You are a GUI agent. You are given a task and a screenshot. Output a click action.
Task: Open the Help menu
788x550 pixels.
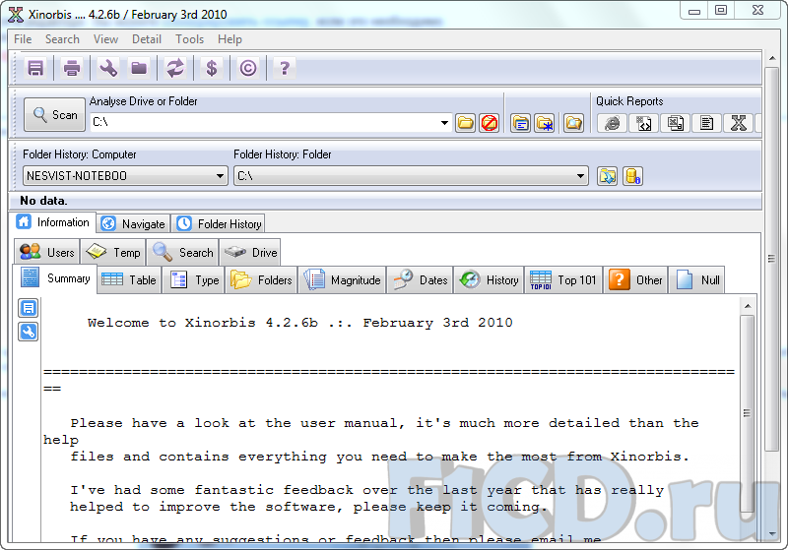coord(230,39)
